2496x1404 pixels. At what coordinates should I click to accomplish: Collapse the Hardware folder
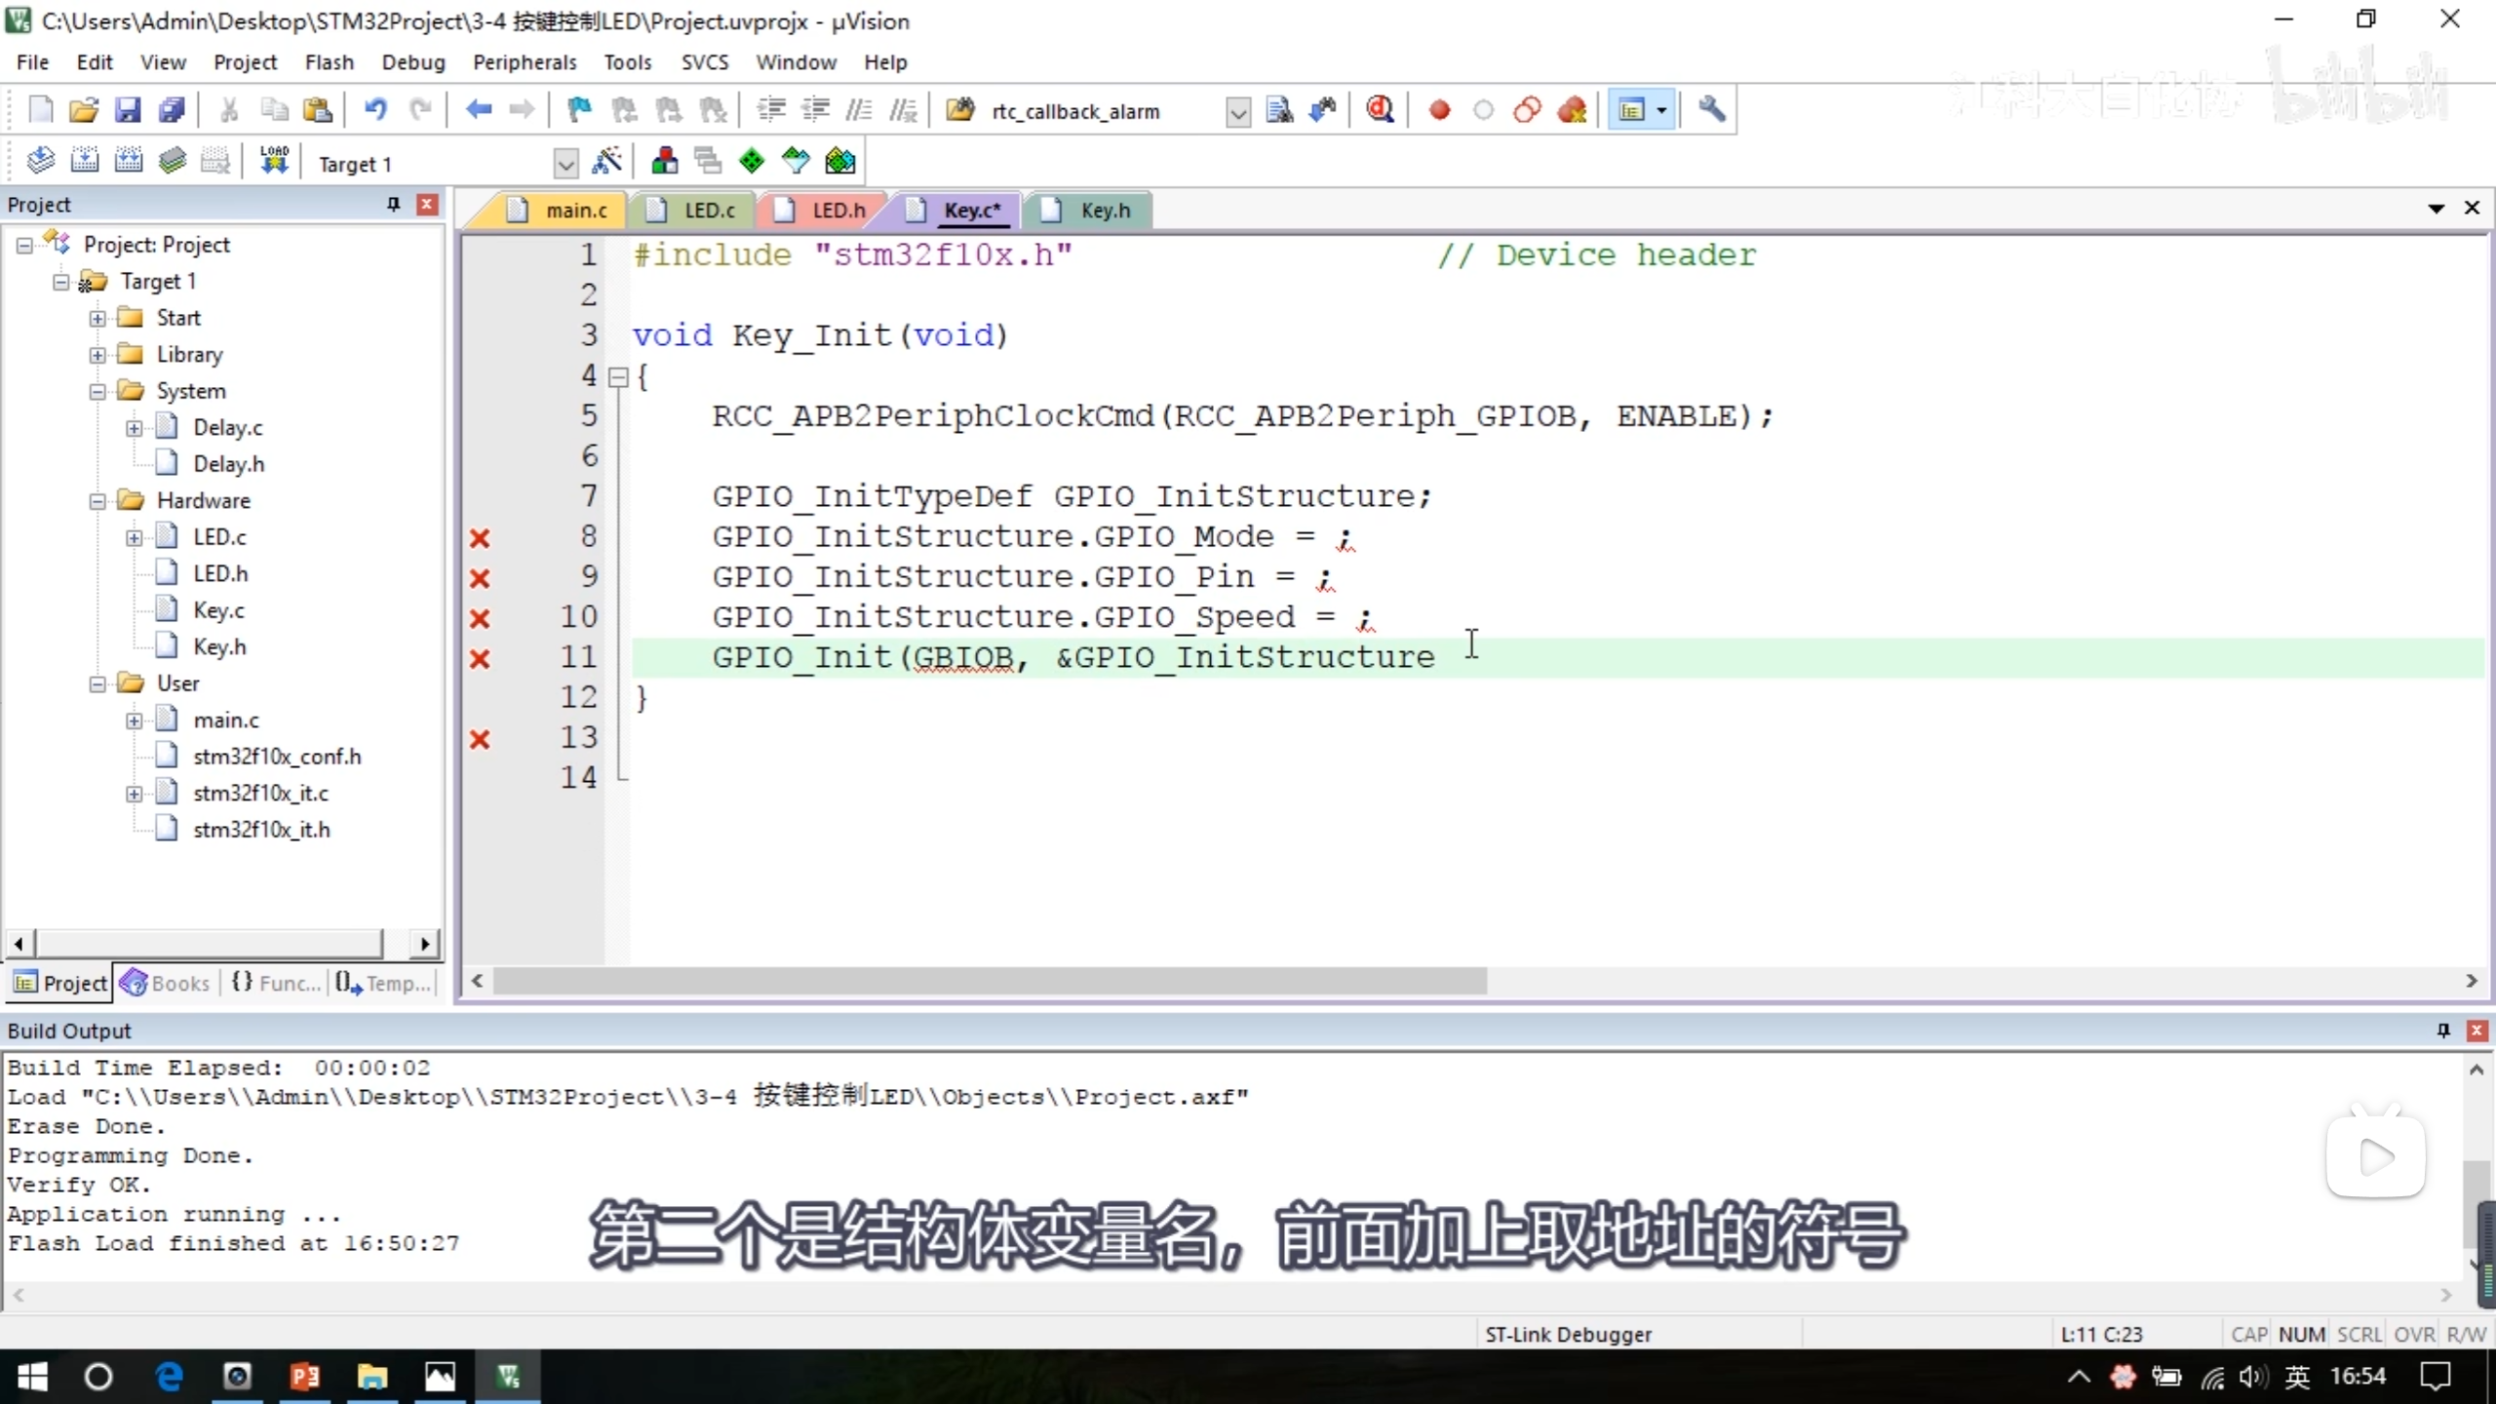97,501
